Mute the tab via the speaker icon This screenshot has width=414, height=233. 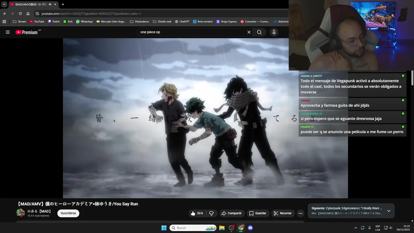click(x=50, y=4)
